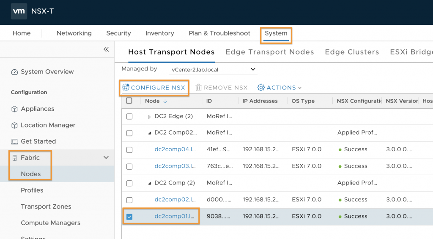433x239 pixels.
Task: Select Nodes under Fabric
Action: (x=30, y=174)
